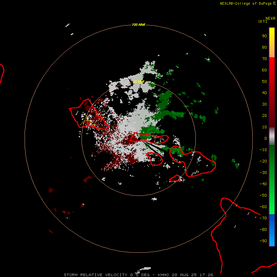The height and width of the screenshot is (277, 277).
Task: Click the -50 value on the velocity scale
Action: coord(263,195)
